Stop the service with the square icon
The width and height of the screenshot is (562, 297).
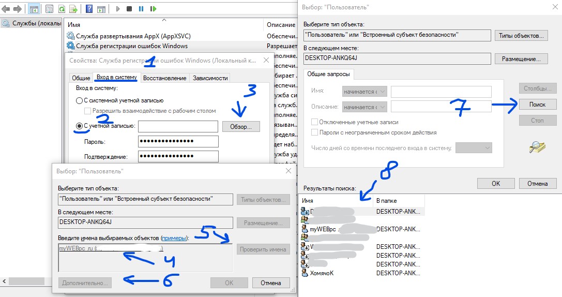129,9
